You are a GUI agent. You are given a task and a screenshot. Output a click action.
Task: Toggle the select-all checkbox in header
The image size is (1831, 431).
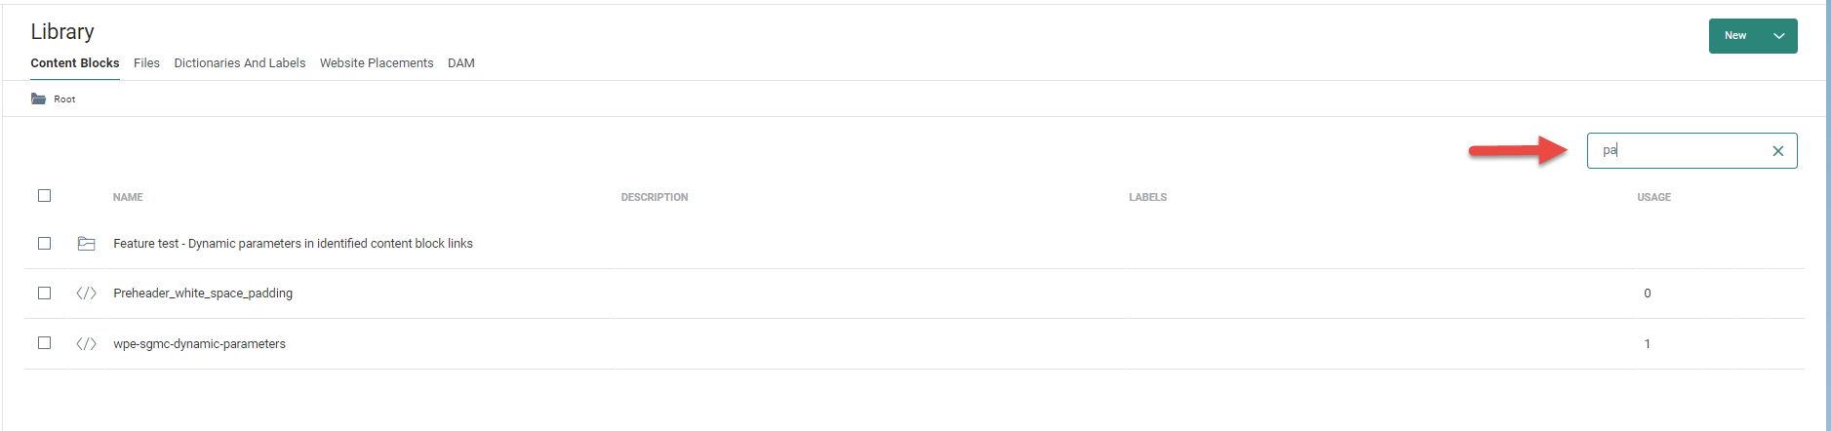44,196
